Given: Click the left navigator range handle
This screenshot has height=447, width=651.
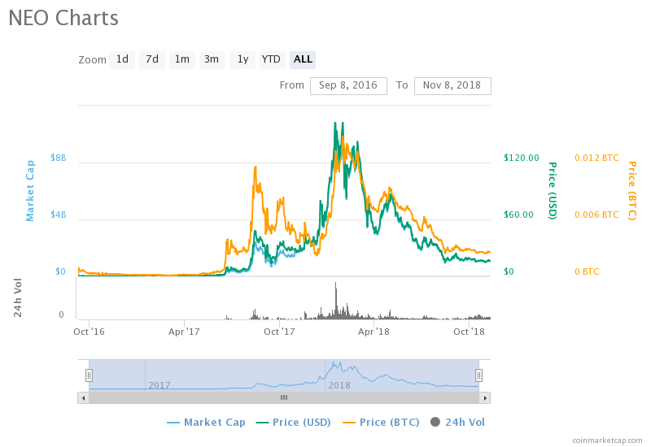Looking at the screenshot, I should click(90, 375).
